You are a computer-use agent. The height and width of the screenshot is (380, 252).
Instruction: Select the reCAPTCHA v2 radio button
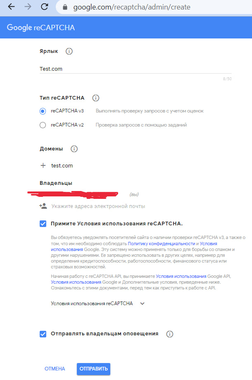point(43,125)
